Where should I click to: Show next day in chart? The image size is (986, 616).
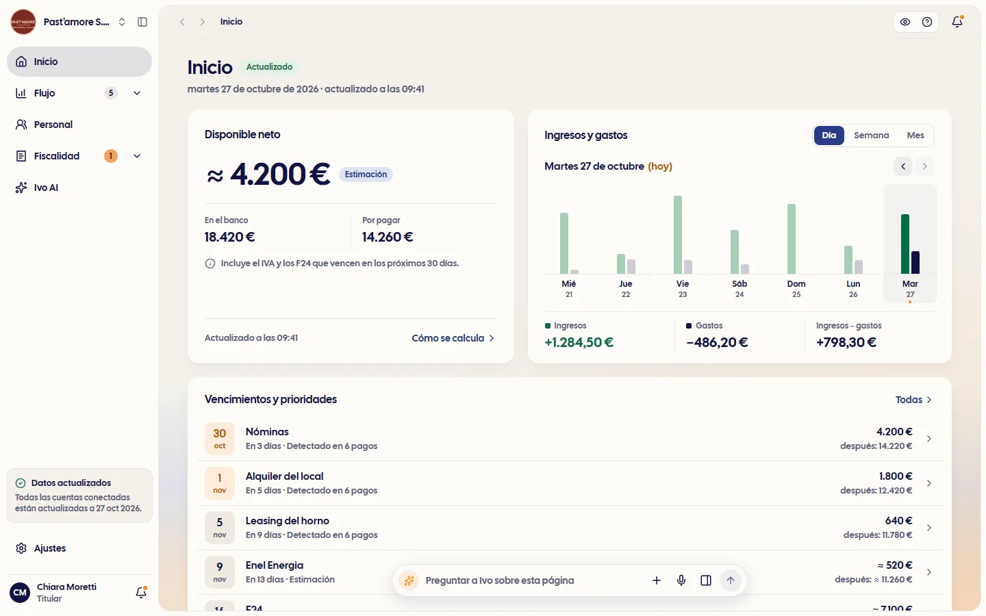(x=925, y=166)
